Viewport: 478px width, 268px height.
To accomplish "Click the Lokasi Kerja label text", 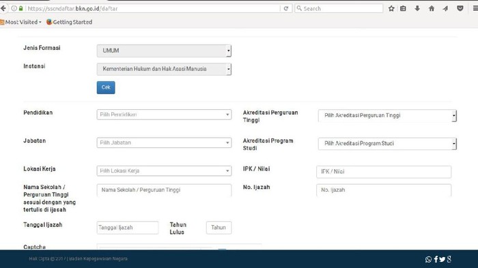I will 40,168.
